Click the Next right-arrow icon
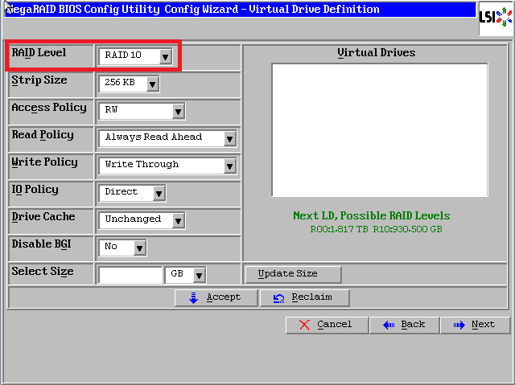This screenshot has width=515, height=385. pos(459,325)
